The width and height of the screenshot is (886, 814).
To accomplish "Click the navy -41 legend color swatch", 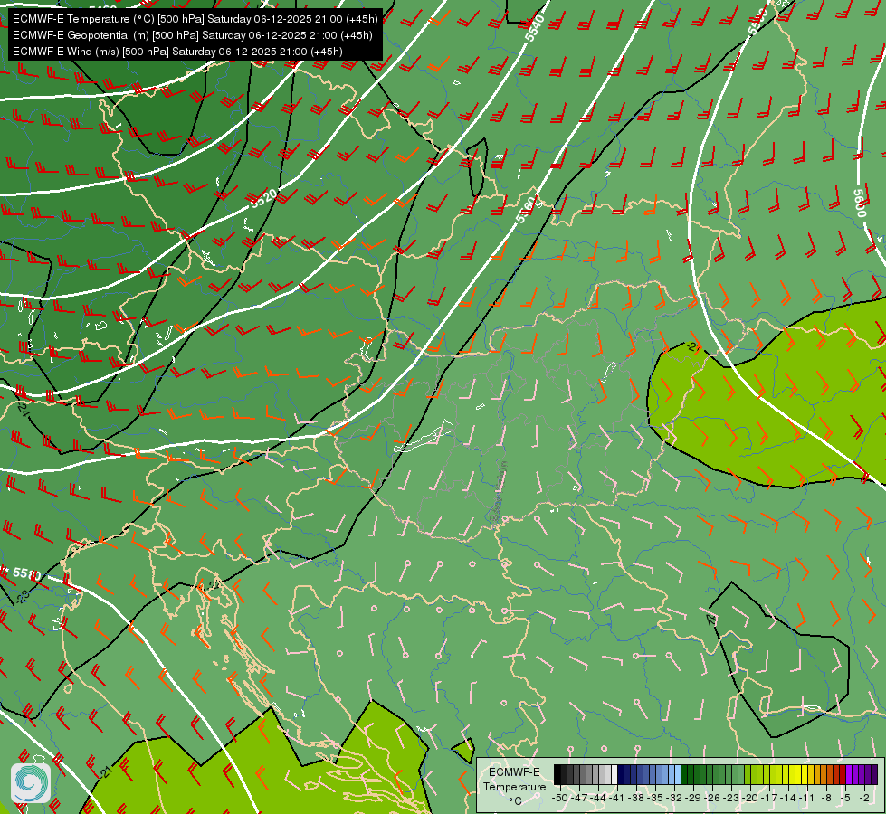I will pyautogui.click(x=621, y=774).
